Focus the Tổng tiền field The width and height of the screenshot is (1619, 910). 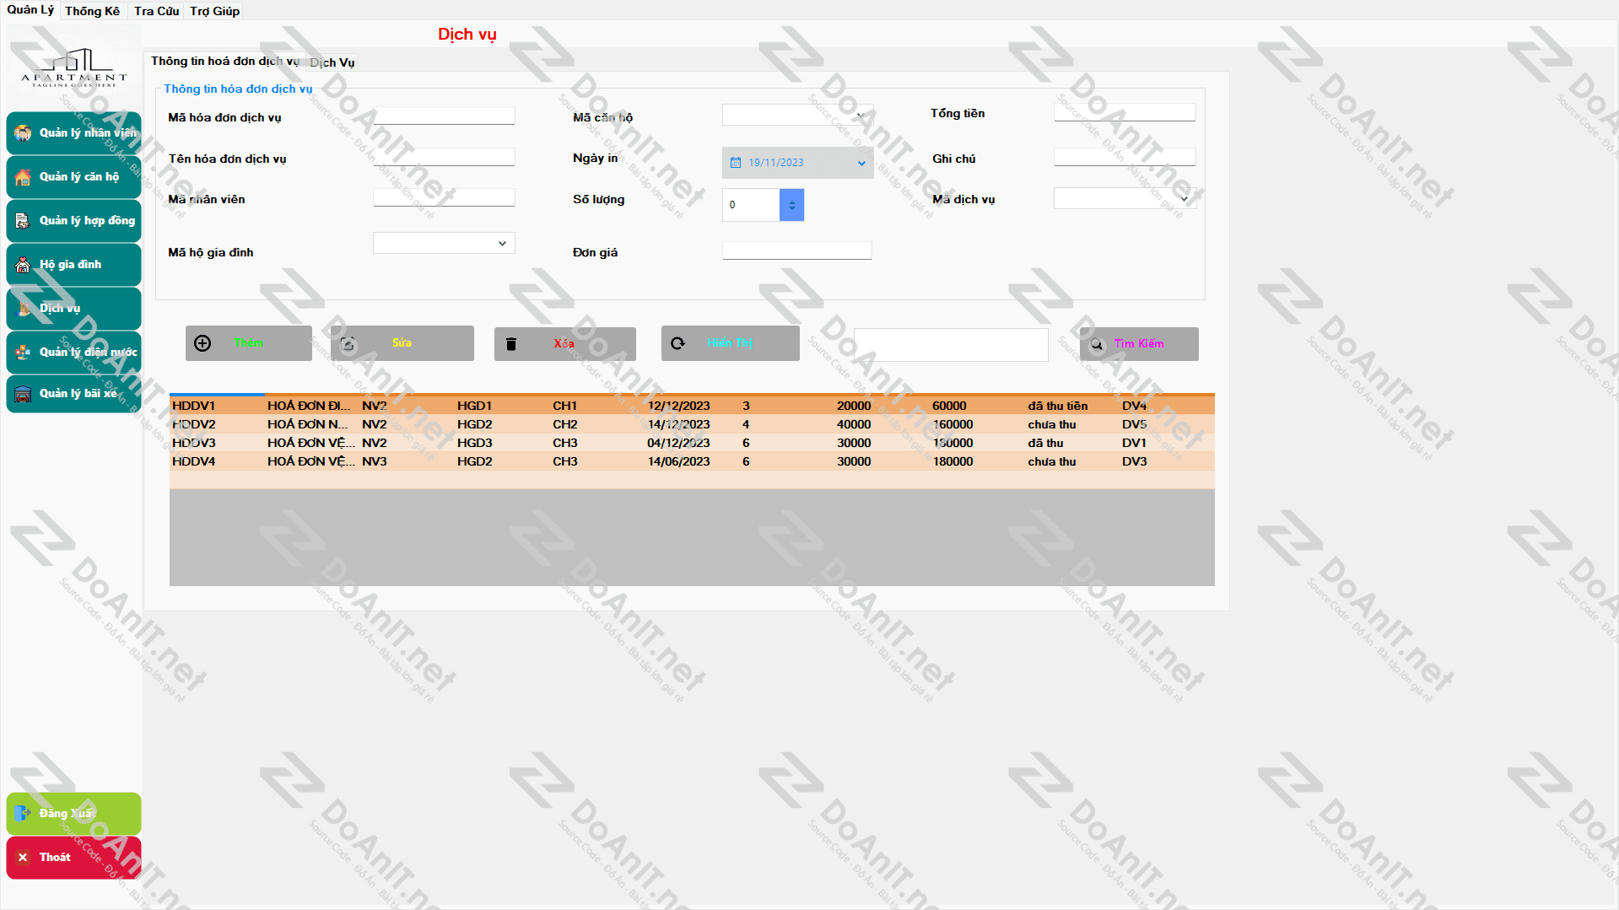pyautogui.click(x=1125, y=112)
